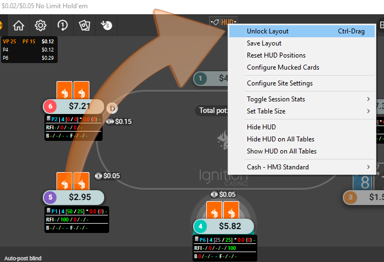Viewport: 384px width, 262px height.
Task: Click the P6 HUD stats row
Action: pyautogui.click(x=225, y=240)
